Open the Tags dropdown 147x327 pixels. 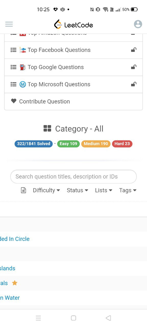tap(128, 190)
